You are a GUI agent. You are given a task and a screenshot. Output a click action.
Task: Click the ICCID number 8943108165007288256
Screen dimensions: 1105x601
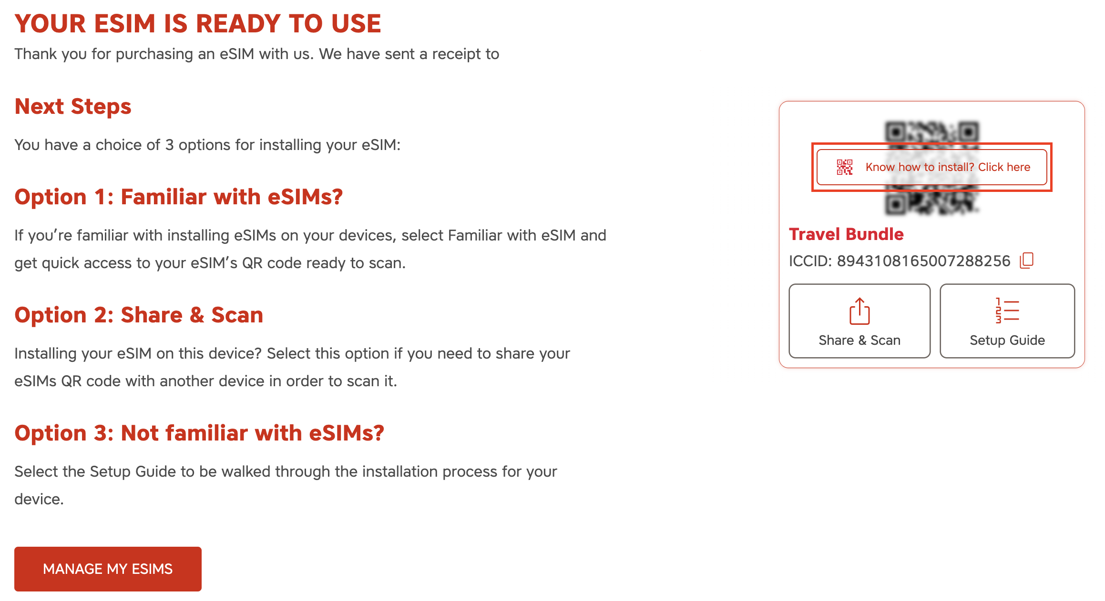point(923,261)
